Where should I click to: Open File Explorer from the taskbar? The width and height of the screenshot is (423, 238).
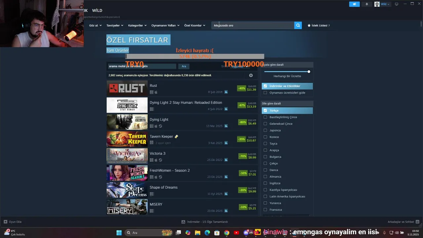tap(198, 233)
